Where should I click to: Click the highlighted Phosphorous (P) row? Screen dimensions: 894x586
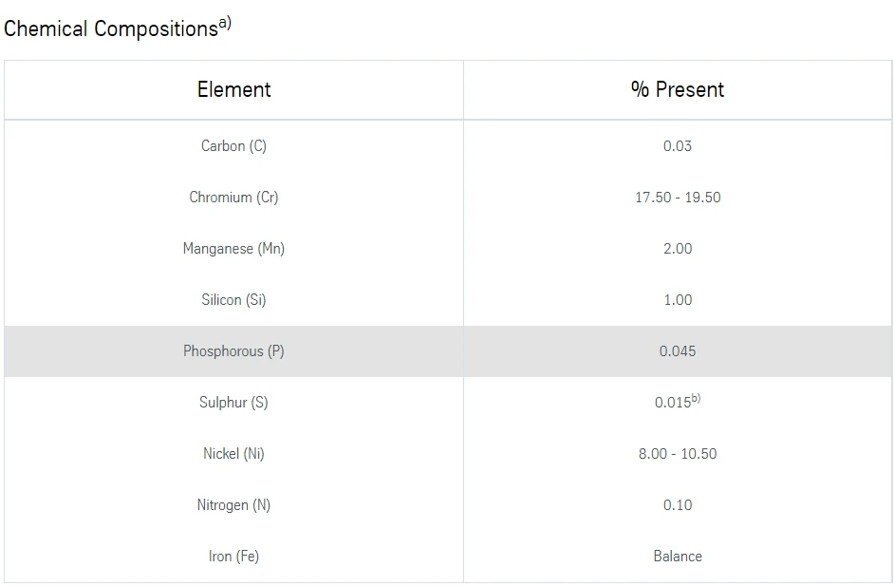(448, 351)
